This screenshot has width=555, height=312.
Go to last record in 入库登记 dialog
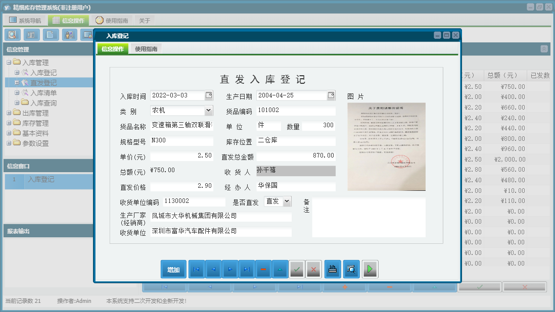pyautogui.click(x=247, y=269)
